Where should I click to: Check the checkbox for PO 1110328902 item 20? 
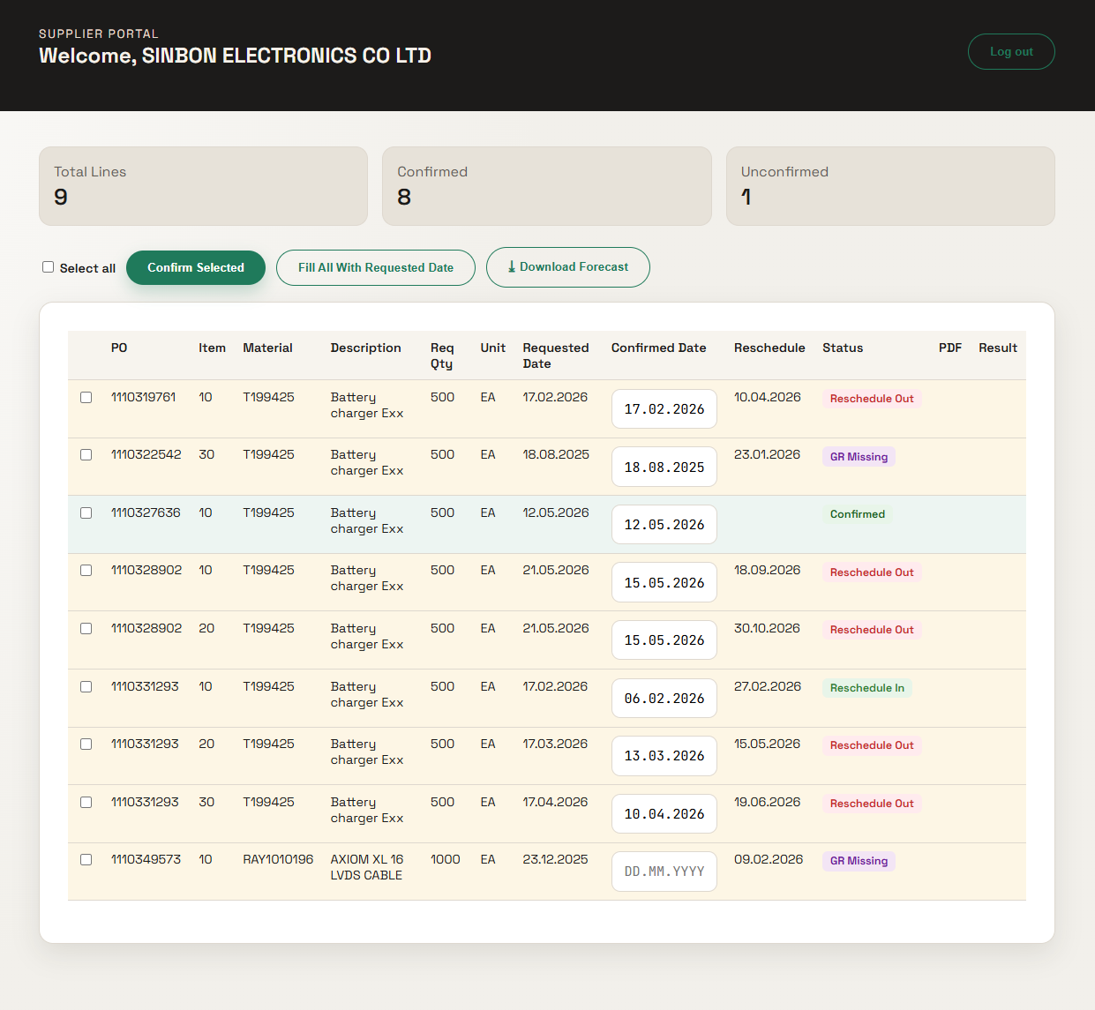point(86,628)
